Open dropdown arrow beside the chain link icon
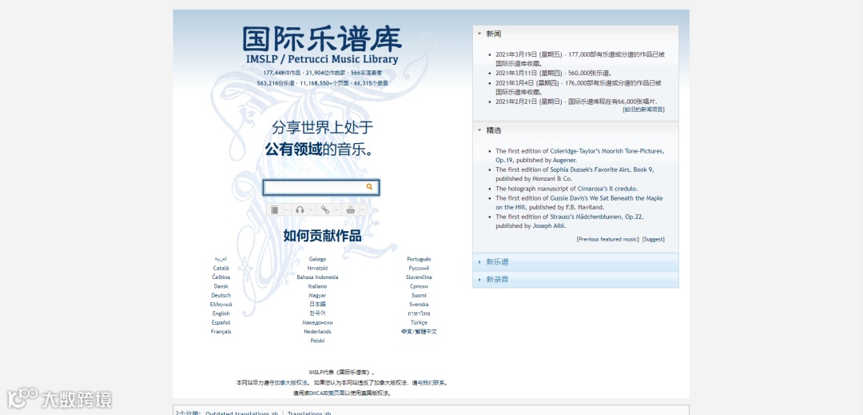 (x=336, y=209)
